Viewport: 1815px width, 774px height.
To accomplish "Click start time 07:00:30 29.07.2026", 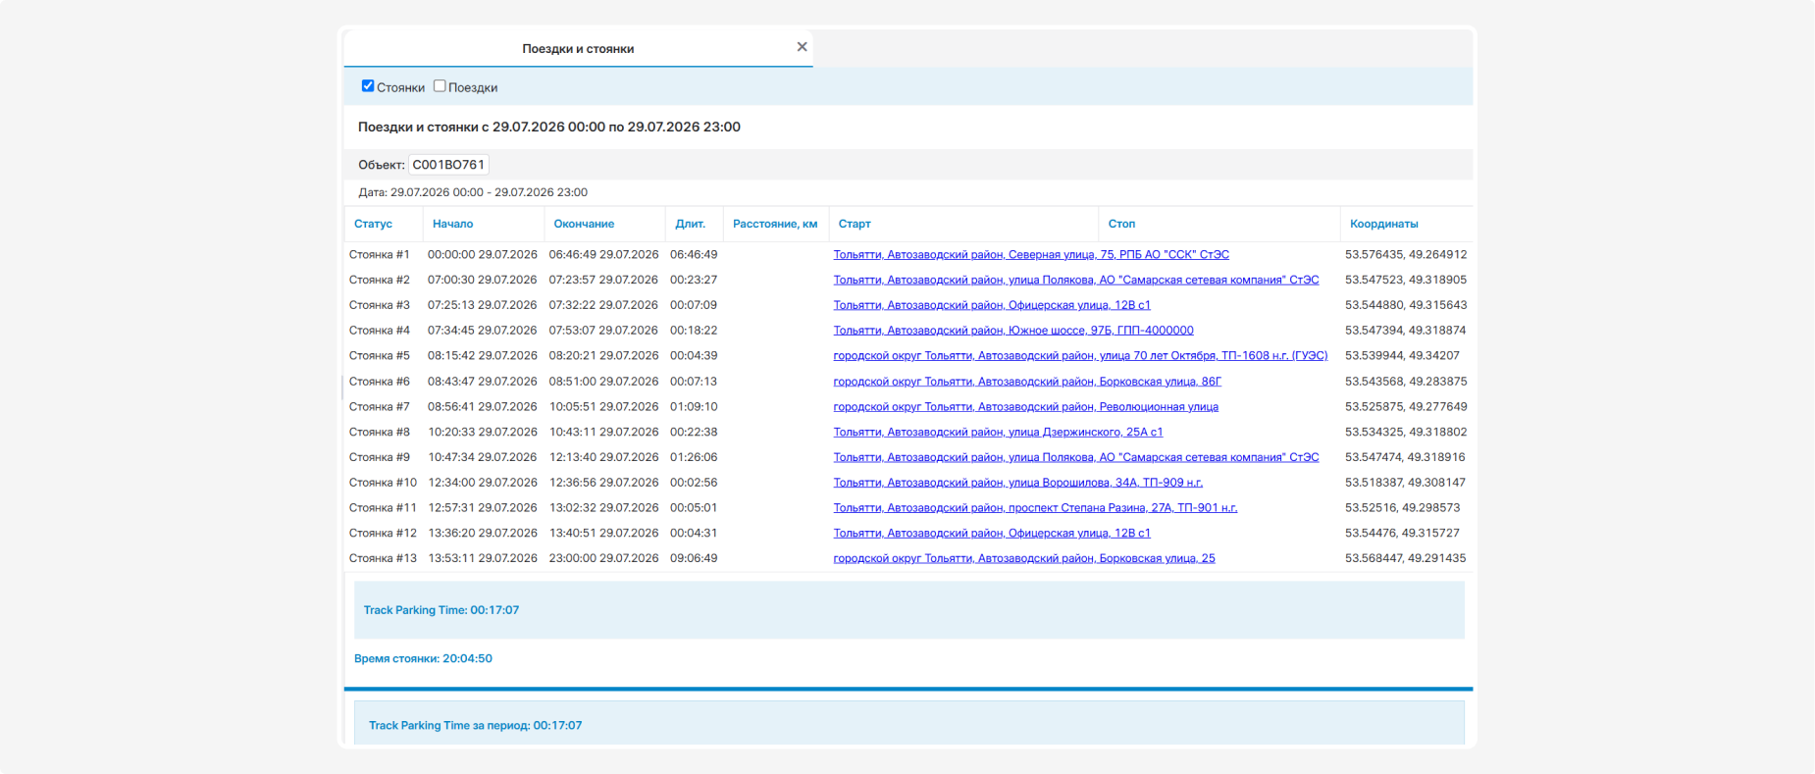I will click(483, 280).
